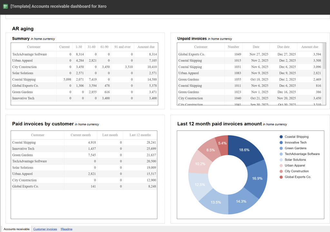Screen dimensions: 330x232
Task: Click the 16.9% donut chart slice
Action: [257, 179]
